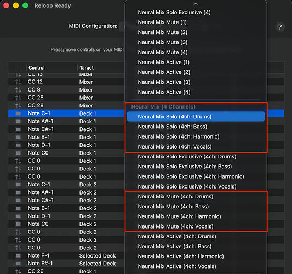Click the button icon beside Note F-1
Viewport: 292px width, 274px height.
(x=18, y=256)
